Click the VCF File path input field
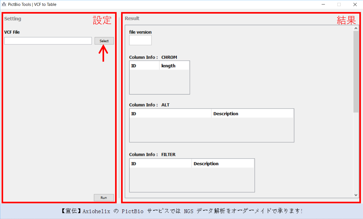Image resolution: width=363 pixels, height=219 pixels. (48, 41)
